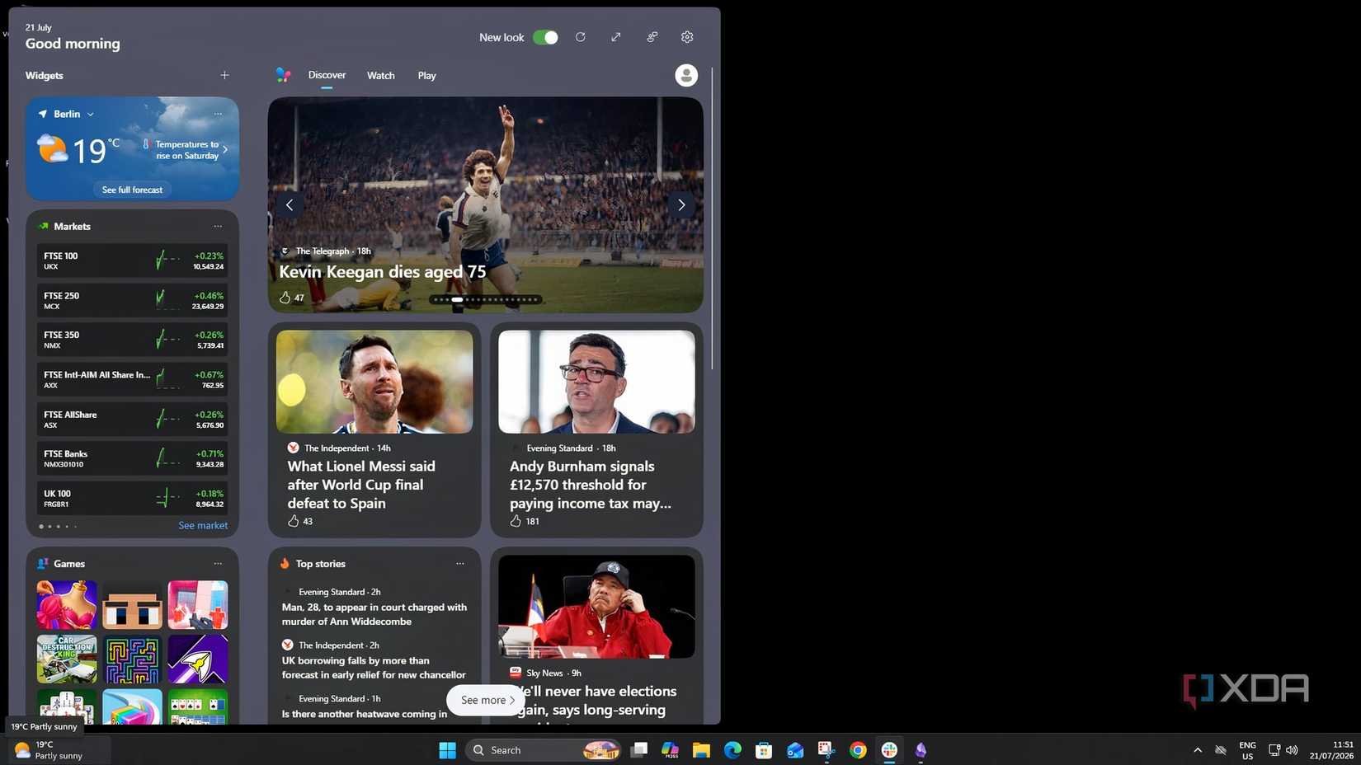
Task: Click the Markets widget page dots
Action: [x=58, y=526]
